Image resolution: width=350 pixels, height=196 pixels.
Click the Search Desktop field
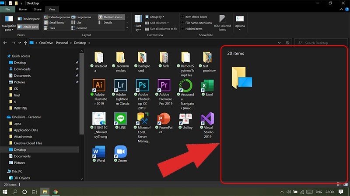321,43
